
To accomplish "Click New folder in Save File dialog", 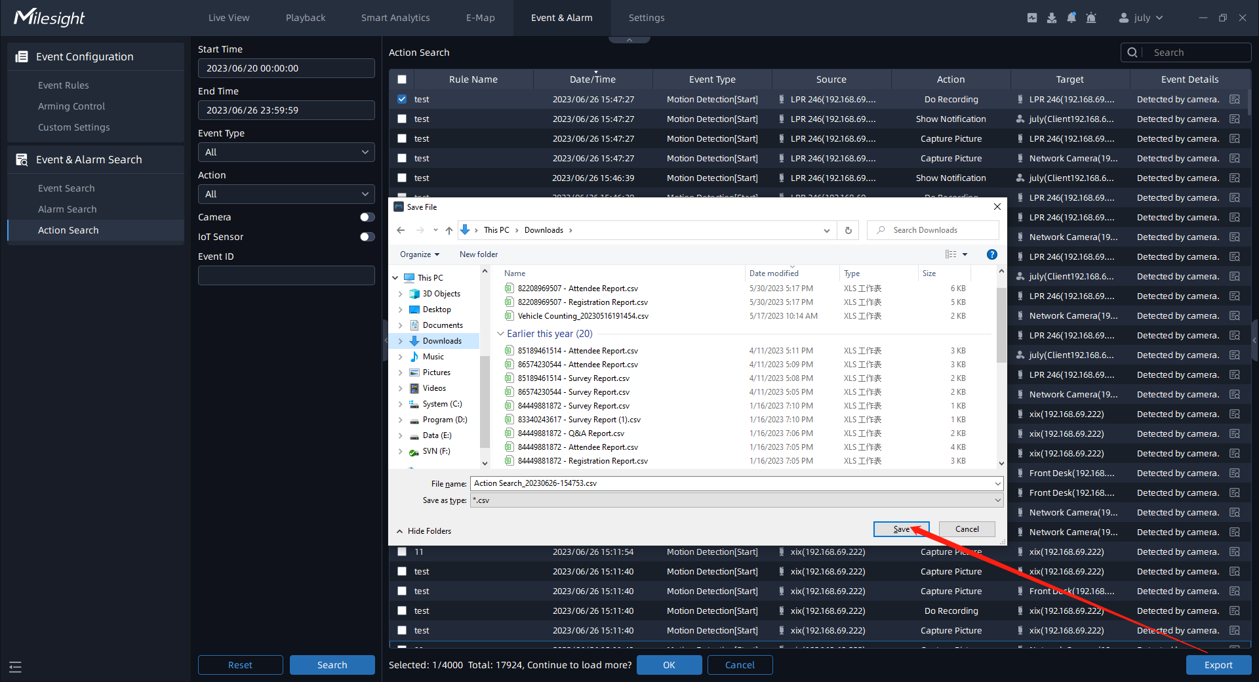I will (479, 254).
